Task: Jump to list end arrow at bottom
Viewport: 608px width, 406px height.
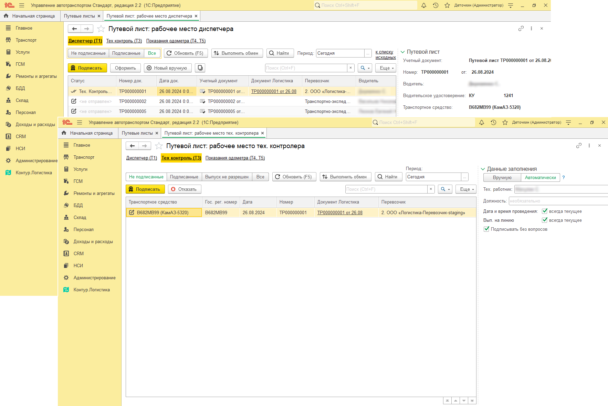Action: 472,401
